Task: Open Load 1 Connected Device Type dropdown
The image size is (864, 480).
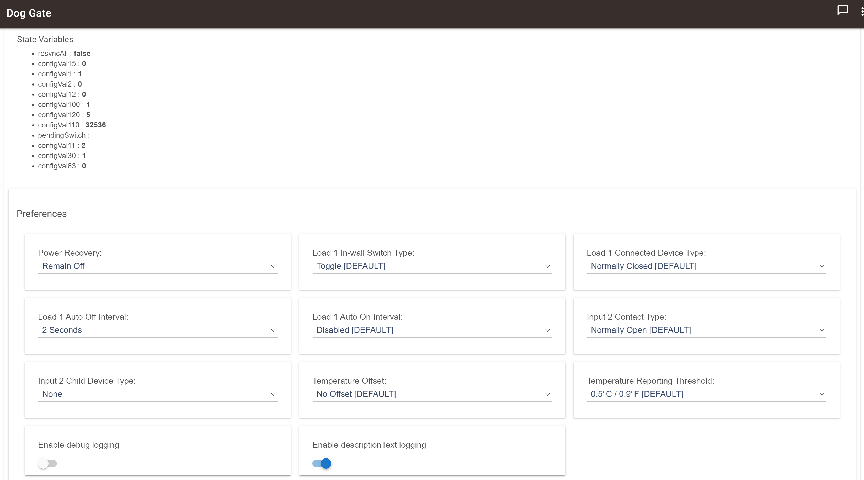Action: [x=706, y=266]
